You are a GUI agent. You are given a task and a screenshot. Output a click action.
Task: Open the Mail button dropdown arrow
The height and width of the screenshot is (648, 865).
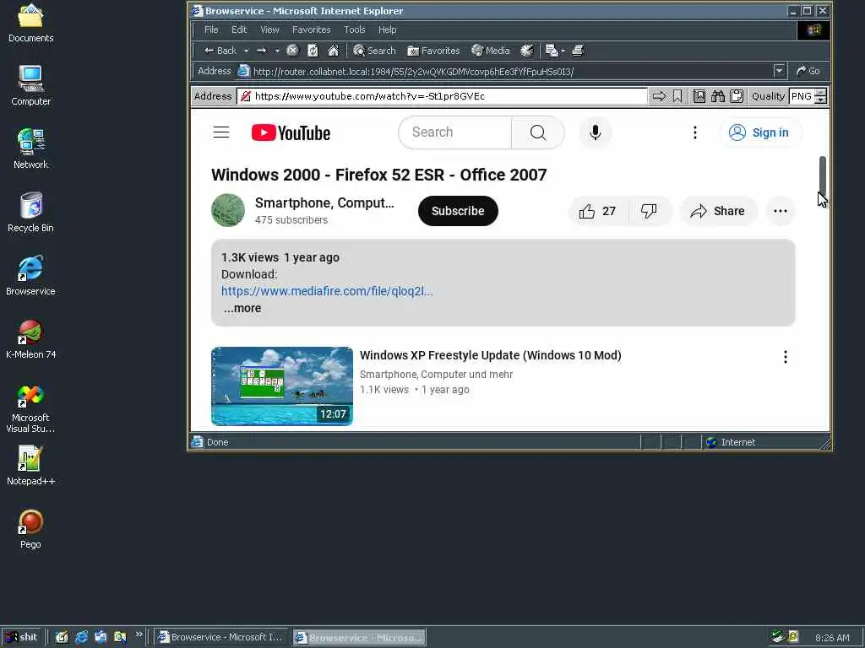[563, 51]
